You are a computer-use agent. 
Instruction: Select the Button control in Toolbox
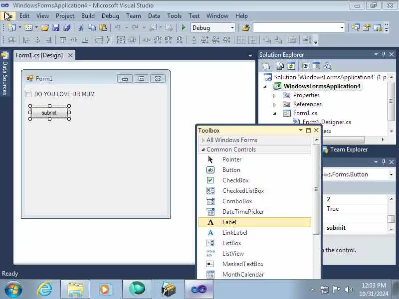pos(254,170)
